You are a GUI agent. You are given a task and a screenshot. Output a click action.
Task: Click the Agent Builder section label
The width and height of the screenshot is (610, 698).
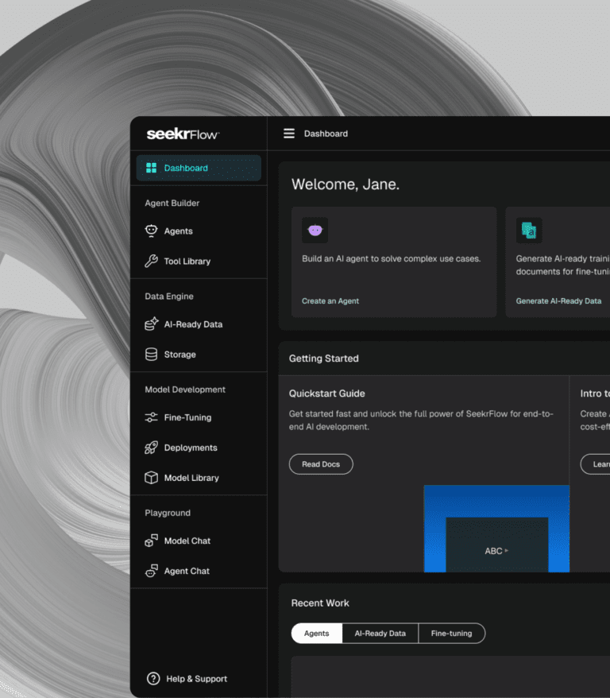(x=172, y=203)
